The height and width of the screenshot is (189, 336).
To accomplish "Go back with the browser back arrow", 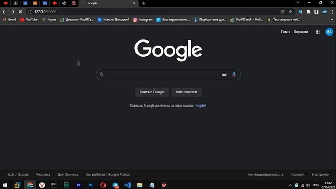I will coord(4,12).
